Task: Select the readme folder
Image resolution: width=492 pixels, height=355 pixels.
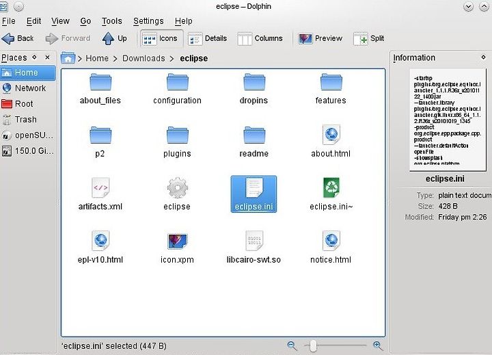Action: click(x=254, y=142)
